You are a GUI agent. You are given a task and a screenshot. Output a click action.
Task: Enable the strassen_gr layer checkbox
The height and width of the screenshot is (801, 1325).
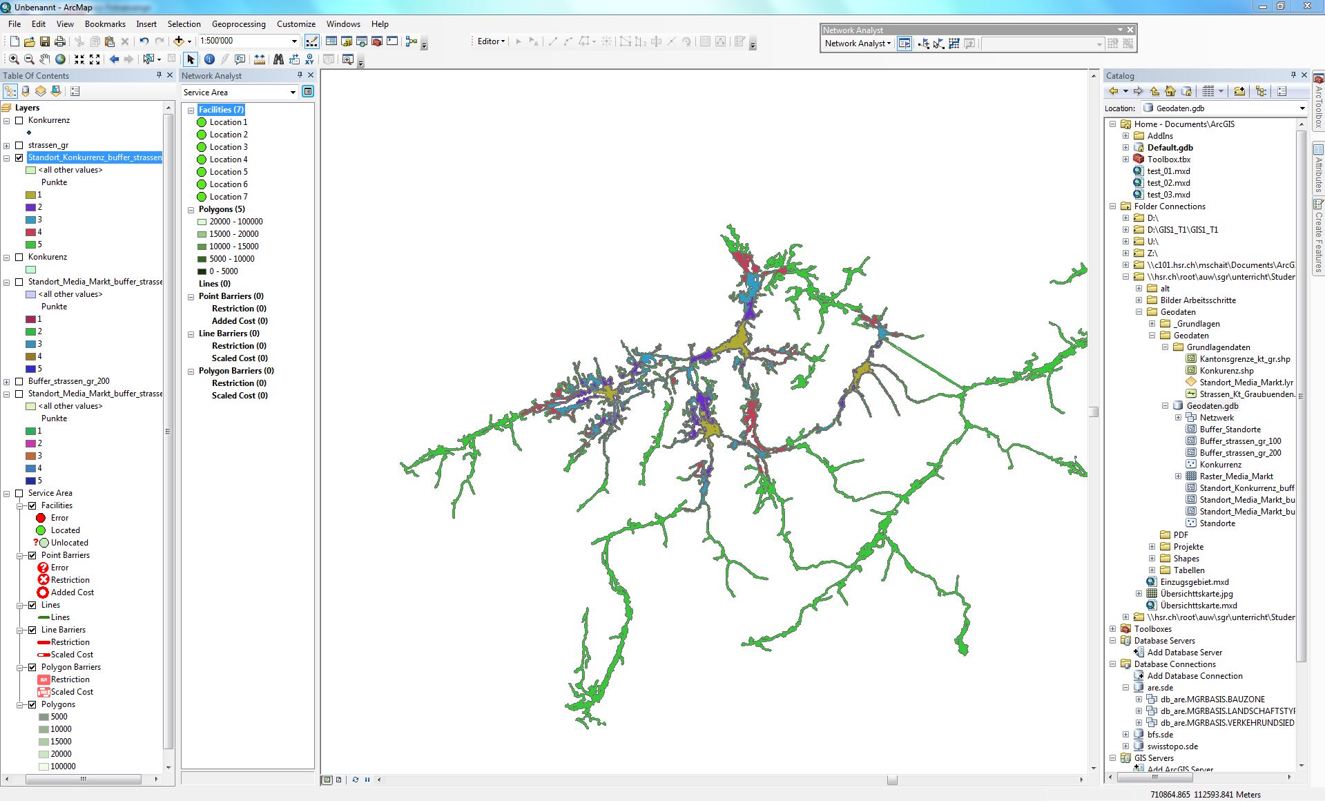19,146
